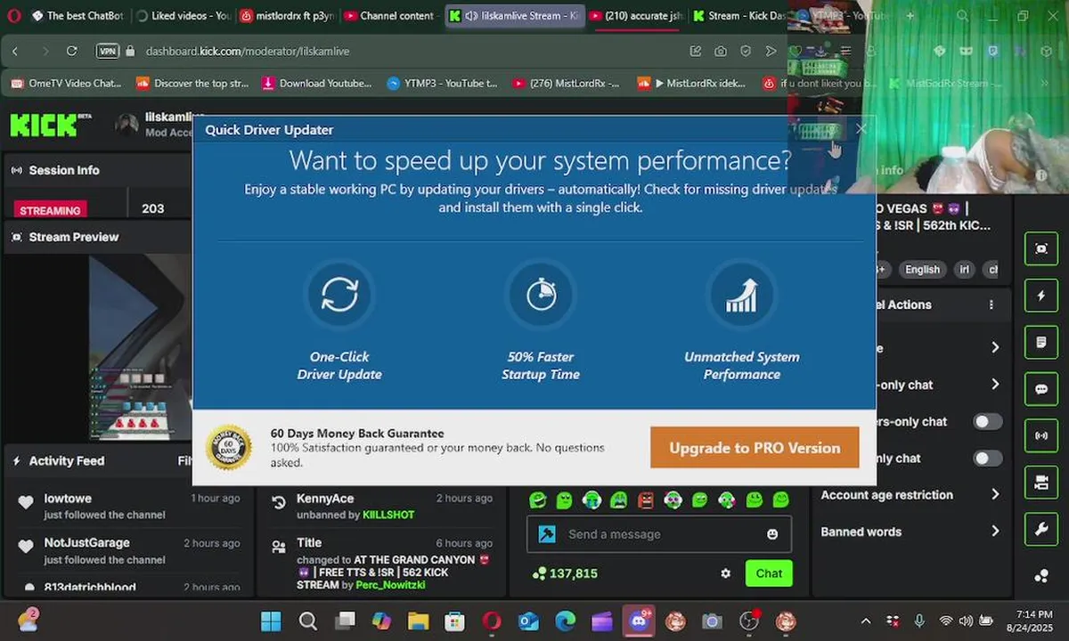Open the 'YTMP3 - YouTube t...' bookmark
The height and width of the screenshot is (641, 1069).
coord(442,84)
